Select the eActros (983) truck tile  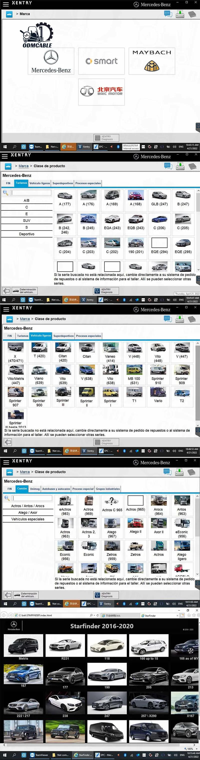[65, 506]
